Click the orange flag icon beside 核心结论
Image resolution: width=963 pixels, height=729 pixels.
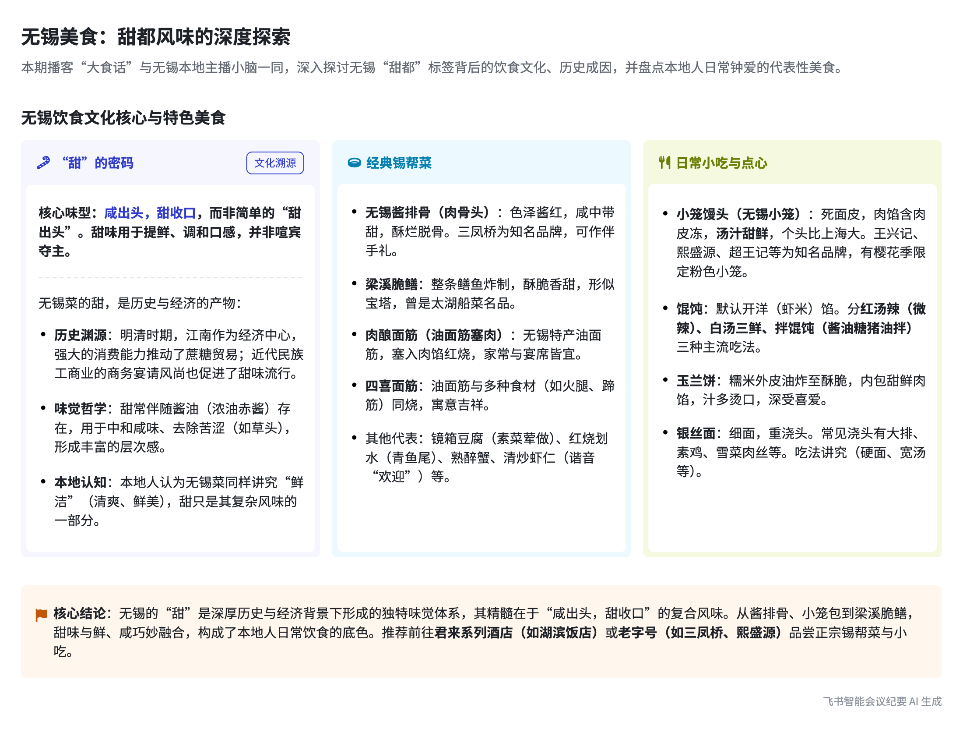click(41, 615)
